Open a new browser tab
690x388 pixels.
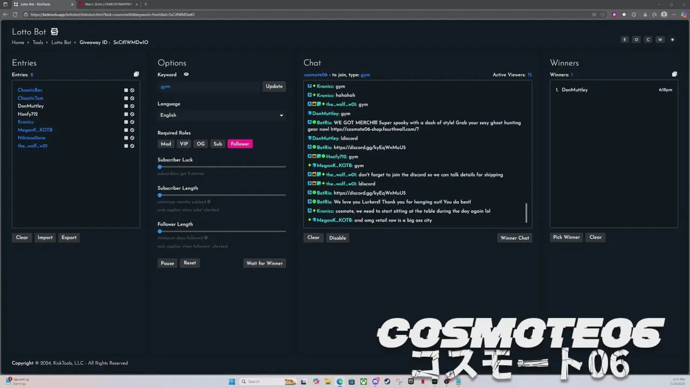point(146,4)
